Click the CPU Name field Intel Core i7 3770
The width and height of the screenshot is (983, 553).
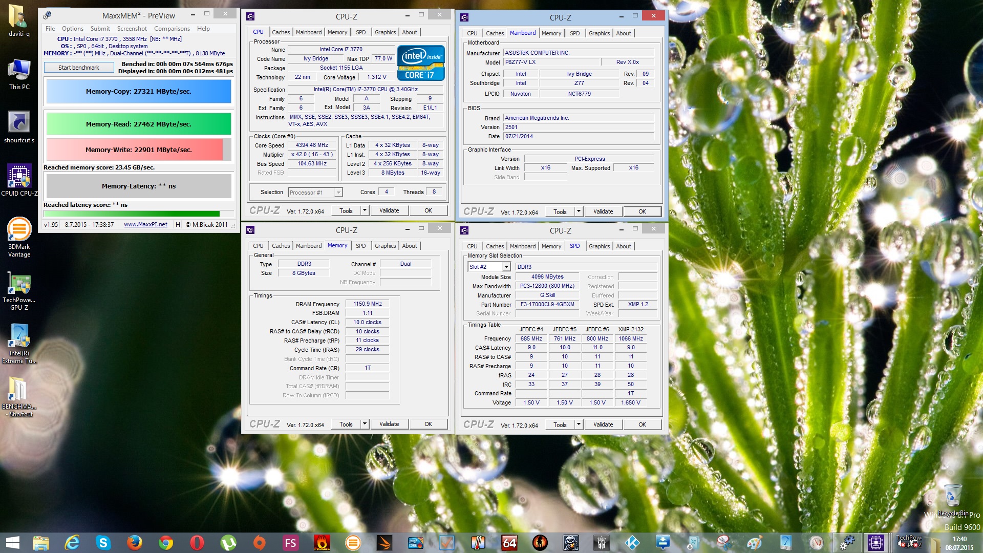coord(341,50)
